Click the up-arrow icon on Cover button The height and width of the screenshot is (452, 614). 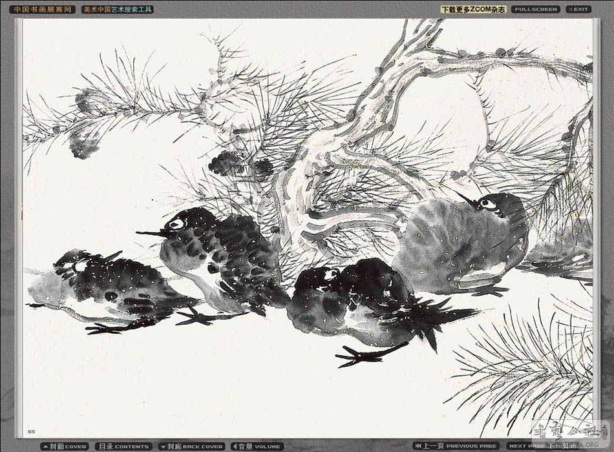pyautogui.click(x=45, y=446)
